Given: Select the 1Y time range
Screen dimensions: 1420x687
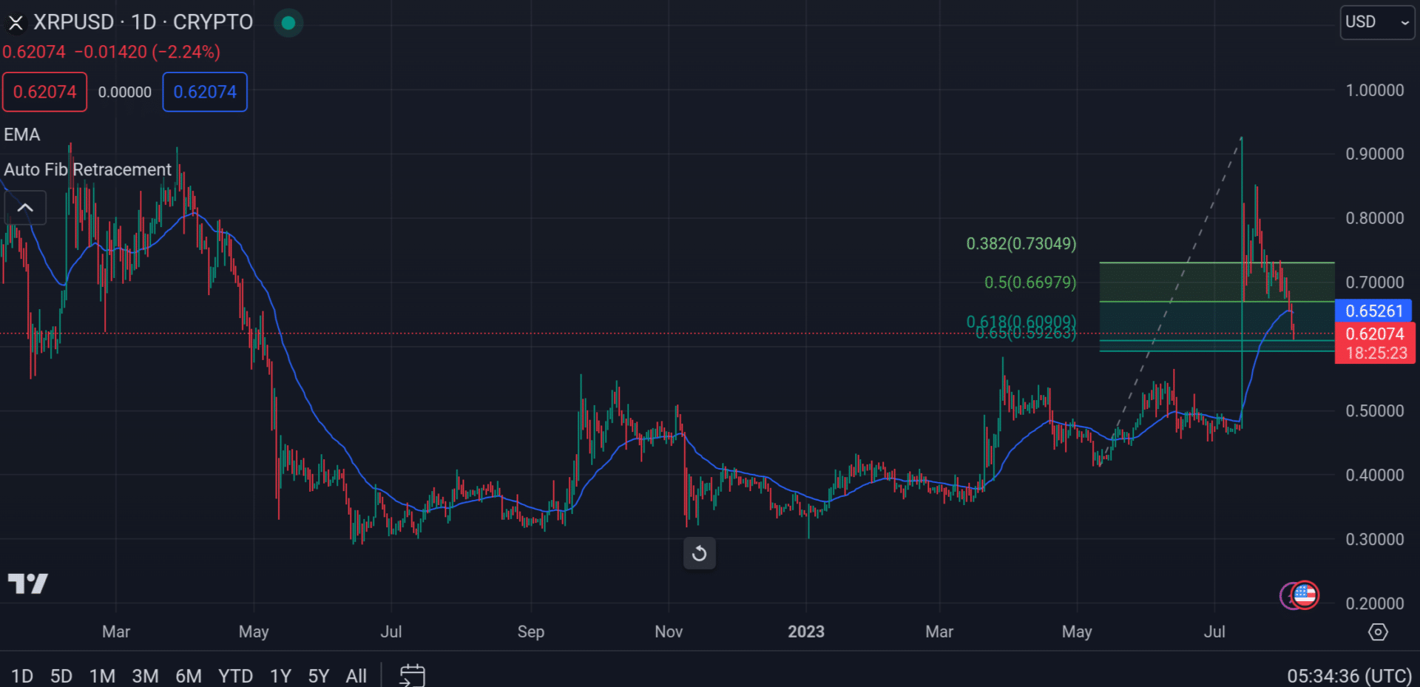Looking at the screenshot, I should (280, 676).
